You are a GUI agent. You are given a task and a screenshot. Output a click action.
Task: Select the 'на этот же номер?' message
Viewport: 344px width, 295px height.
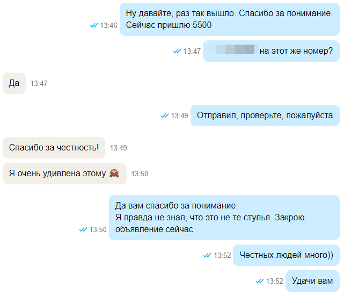(271, 51)
